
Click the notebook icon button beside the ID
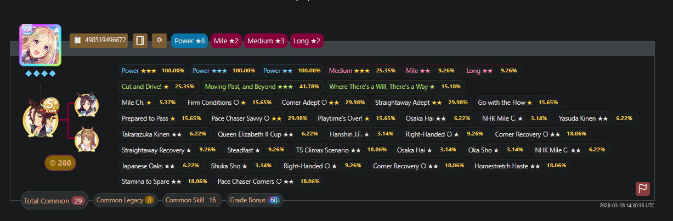pos(140,41)
